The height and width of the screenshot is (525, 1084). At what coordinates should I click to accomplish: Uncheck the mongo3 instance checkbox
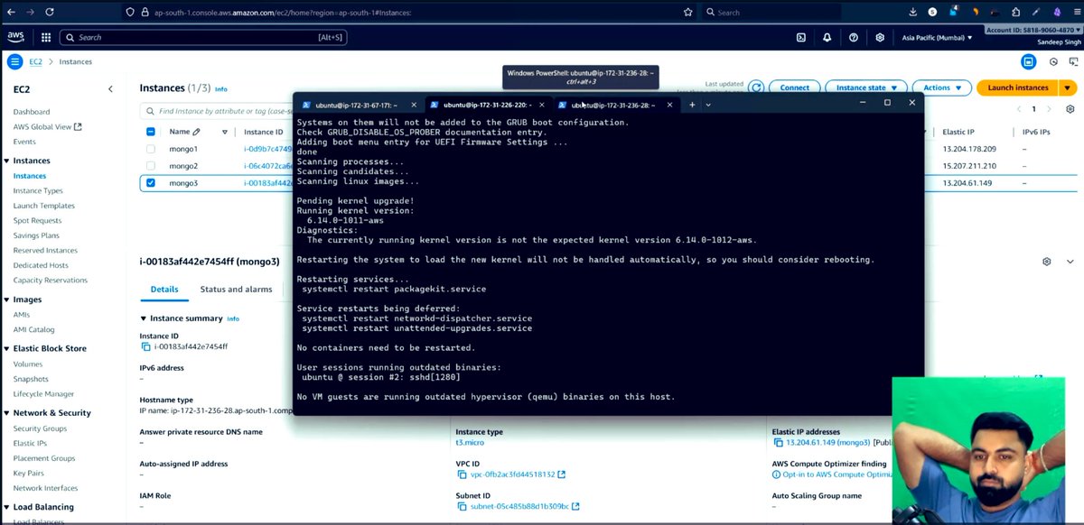coord(150,182)
